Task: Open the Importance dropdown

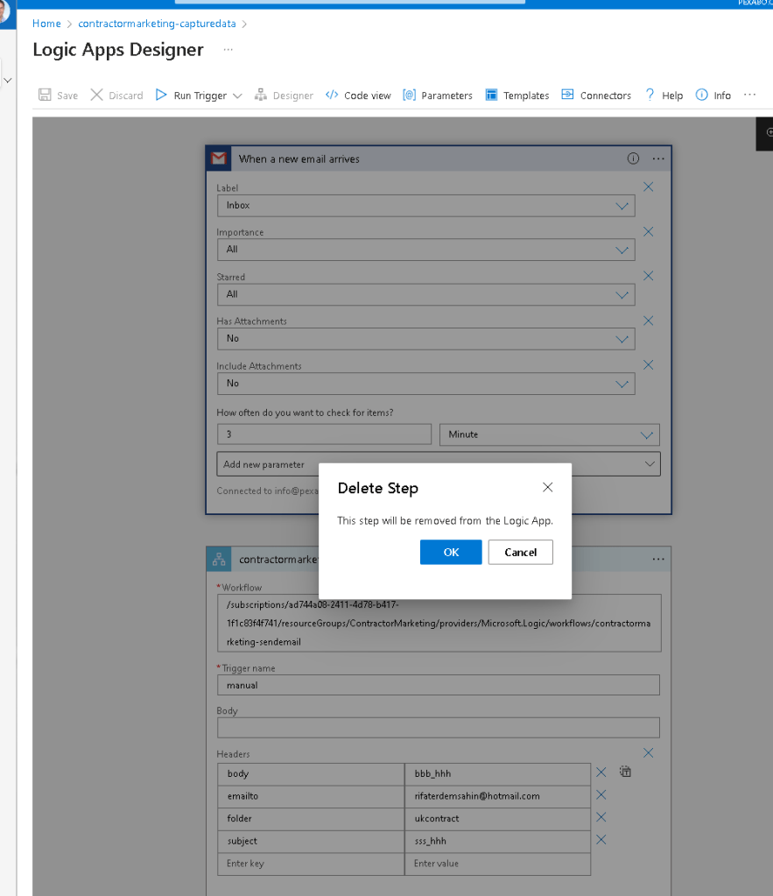Action: click(x=425, y=250)
